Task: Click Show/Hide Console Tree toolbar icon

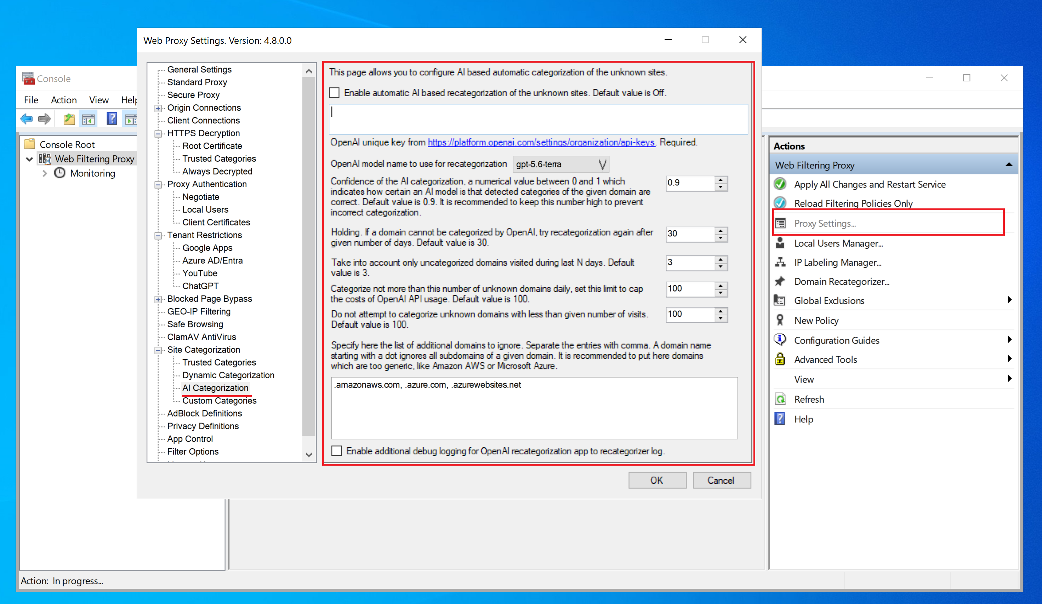Action: [x=88, y=119]
